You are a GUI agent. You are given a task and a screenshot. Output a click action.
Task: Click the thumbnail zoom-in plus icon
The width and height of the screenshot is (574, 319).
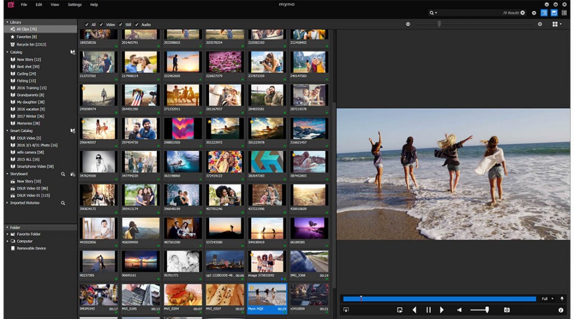(540, 24)
